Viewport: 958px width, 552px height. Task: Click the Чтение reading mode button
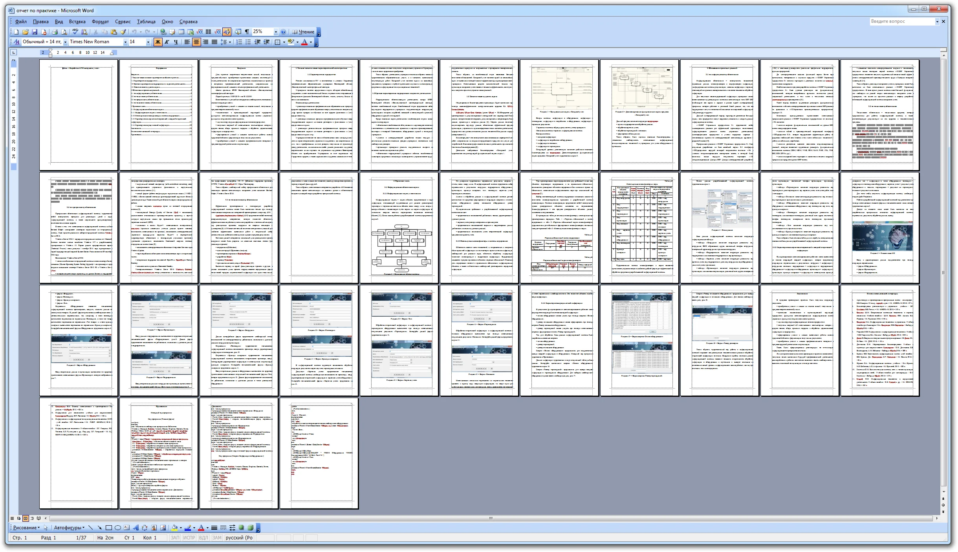point(303,32)
